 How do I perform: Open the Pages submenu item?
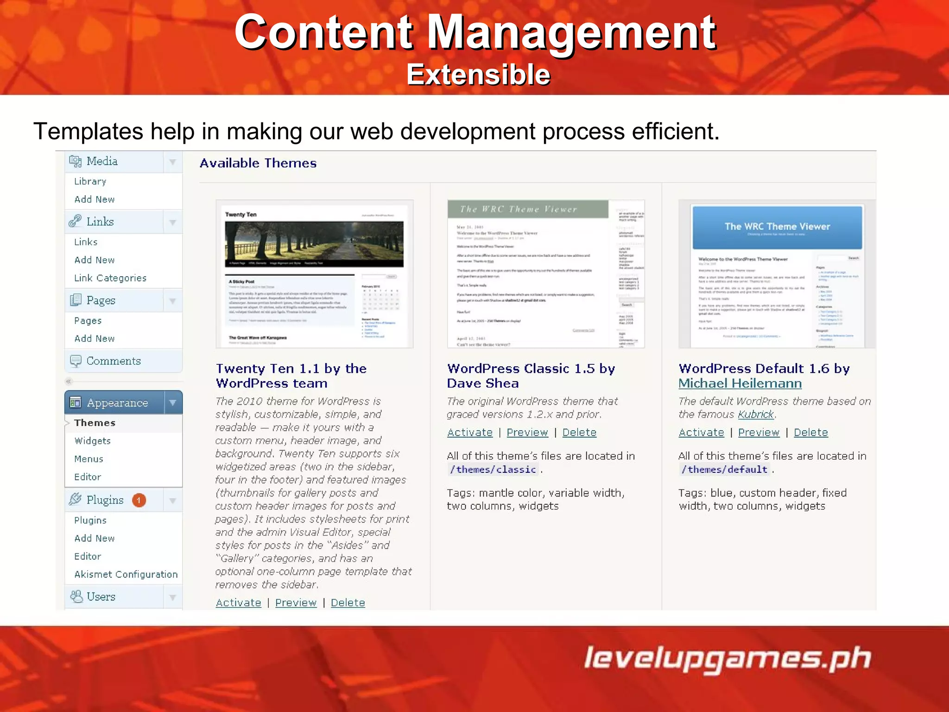88,320
